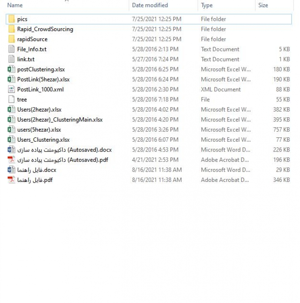Screen dimensions: 300x303
Task: Click the XML Document type cell
Action: click(x=221, y=89)
